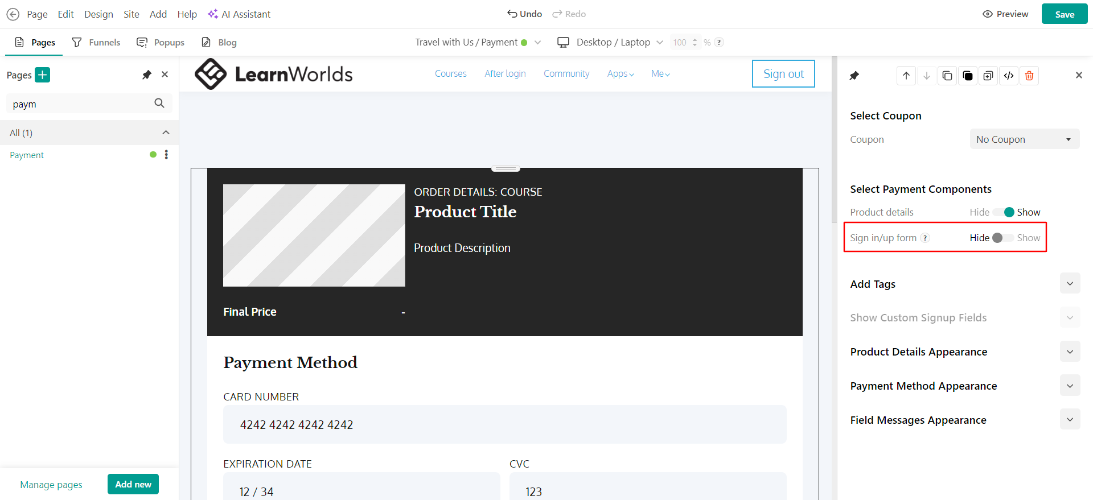Screen dimensions: 1093x500
Task: Click the search magnifier icon
Action: [x=159, y=103]
